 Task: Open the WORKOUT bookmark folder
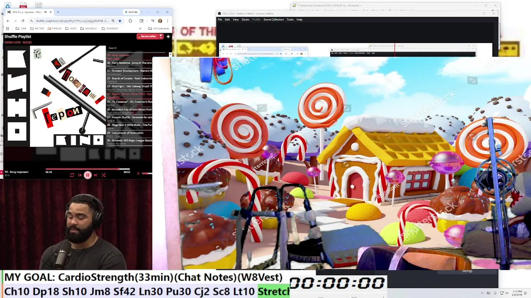coord(89,29)
